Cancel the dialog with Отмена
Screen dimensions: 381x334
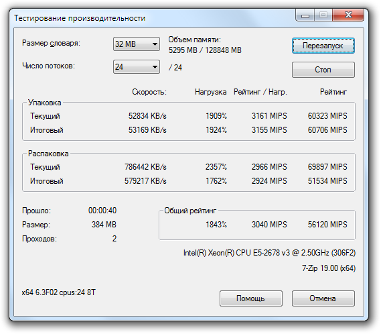[323, 298]
